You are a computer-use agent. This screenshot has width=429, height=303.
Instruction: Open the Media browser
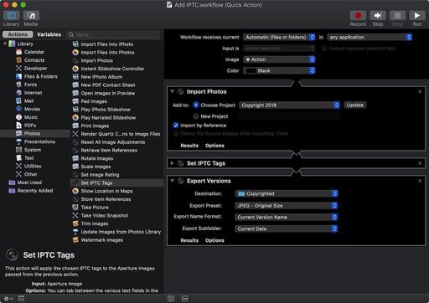[x=31, y=16]
